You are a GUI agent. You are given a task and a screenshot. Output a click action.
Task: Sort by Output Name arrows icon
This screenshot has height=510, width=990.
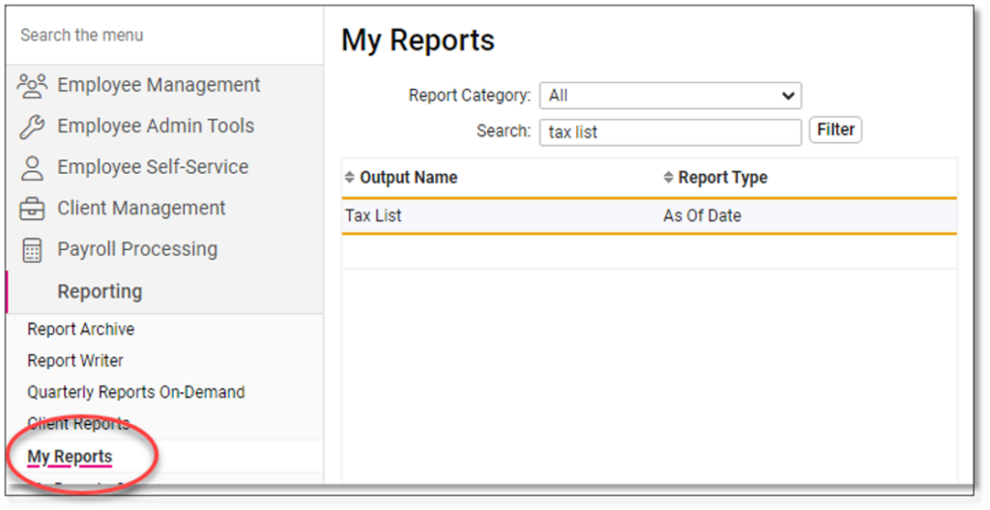[x=350, y=178]
